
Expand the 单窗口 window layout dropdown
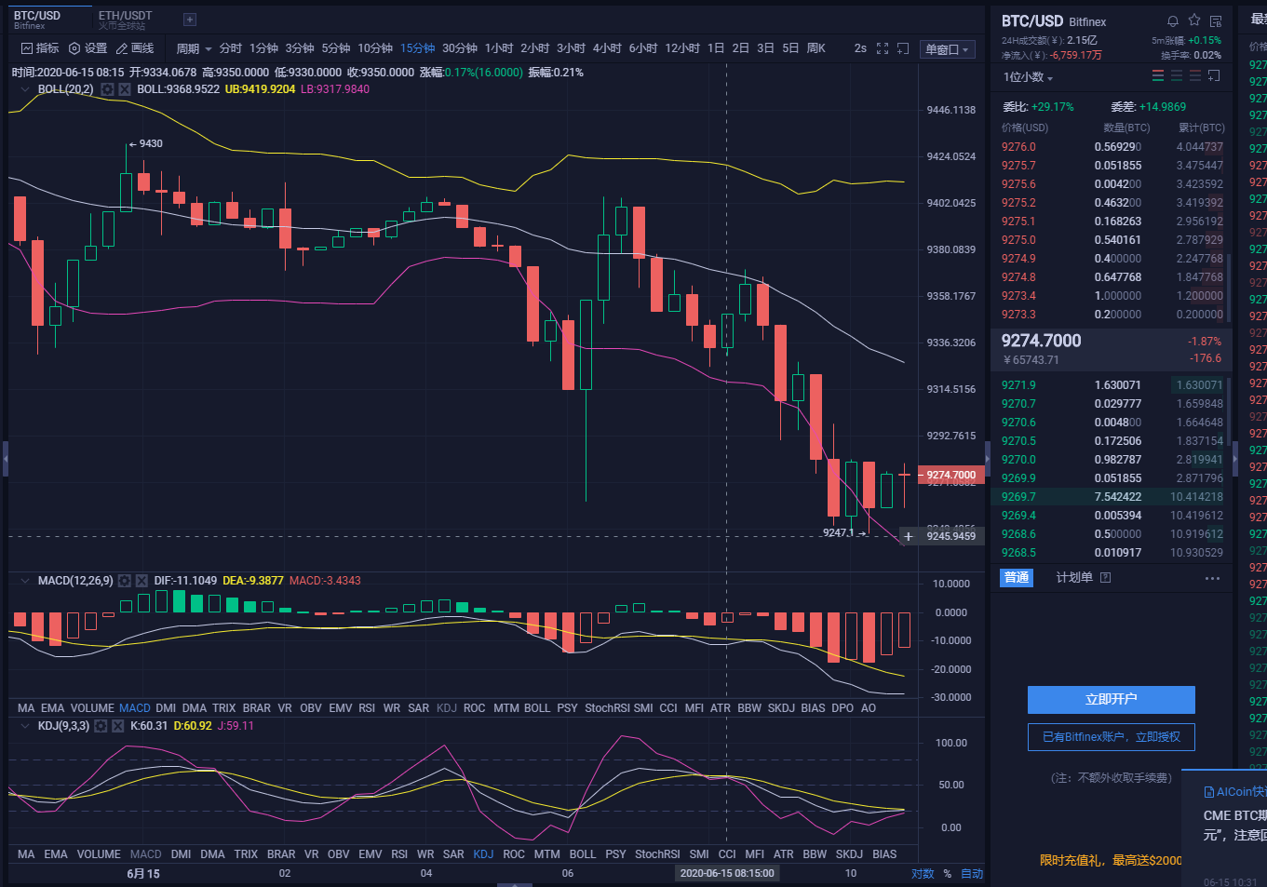click(x=947, y=49)
